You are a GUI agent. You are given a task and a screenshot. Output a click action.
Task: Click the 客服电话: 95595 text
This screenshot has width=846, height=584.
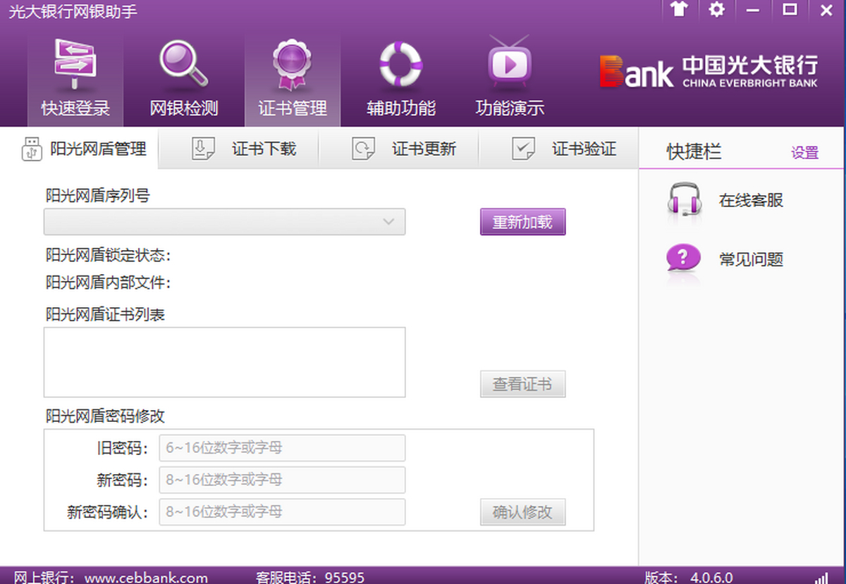coord(310,578)
